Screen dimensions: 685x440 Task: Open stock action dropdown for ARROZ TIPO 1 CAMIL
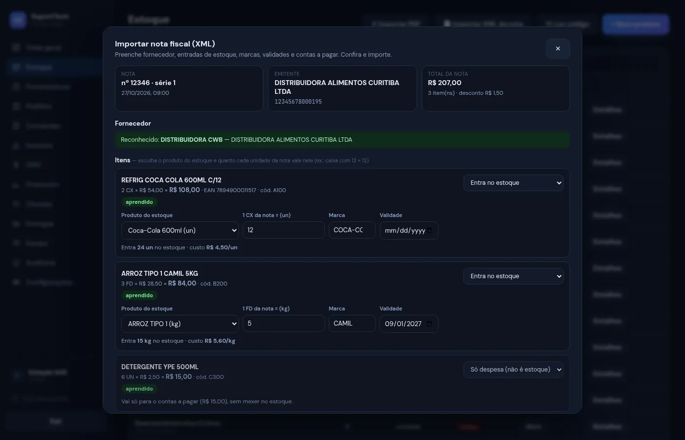click(x=513, y=276)
